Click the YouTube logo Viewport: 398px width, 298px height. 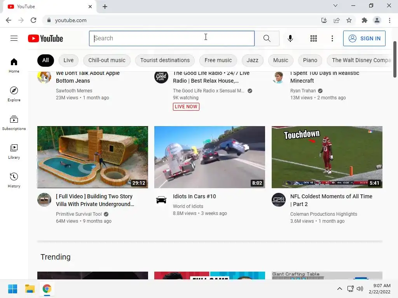45,38
